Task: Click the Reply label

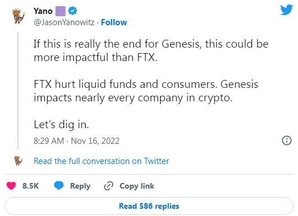Action: pyautogui.click(x=80, y=186)
